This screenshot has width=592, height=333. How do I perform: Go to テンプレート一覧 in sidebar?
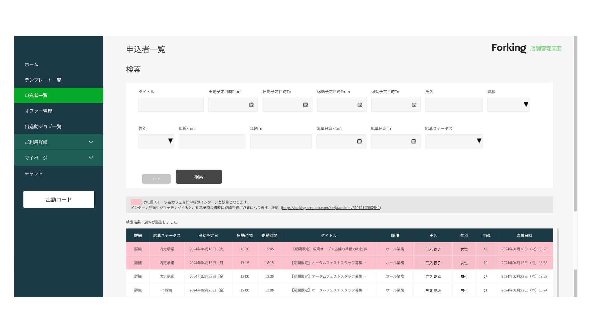[x=43, y=80]
